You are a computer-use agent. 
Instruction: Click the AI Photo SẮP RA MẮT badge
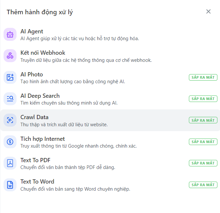pos(203,77)
